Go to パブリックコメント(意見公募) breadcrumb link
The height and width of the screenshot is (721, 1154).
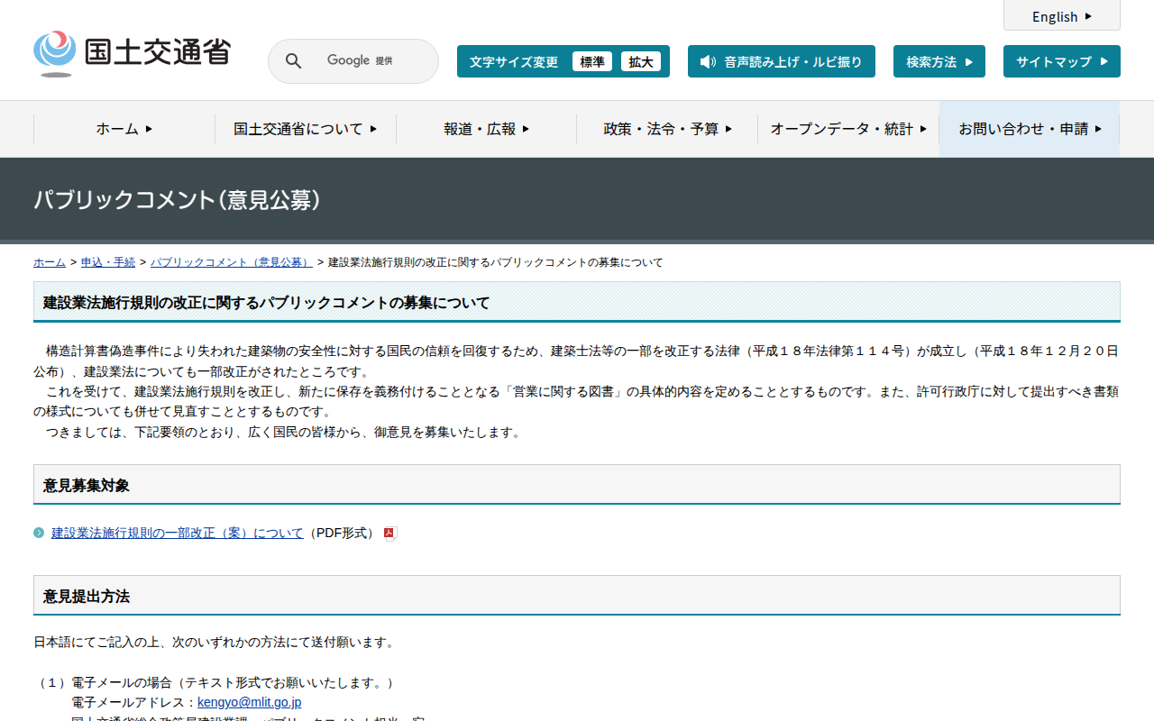pyautogui.click(x=232, y=262)
